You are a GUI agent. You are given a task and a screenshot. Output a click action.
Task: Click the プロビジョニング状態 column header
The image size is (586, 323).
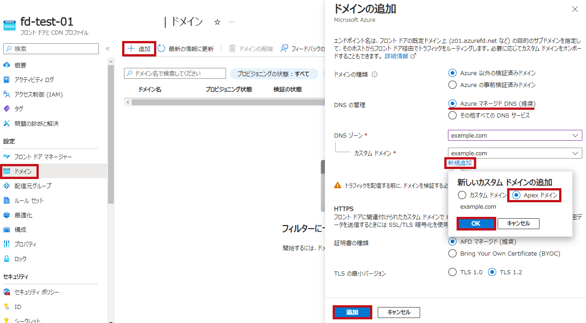[x=229, y=90]
